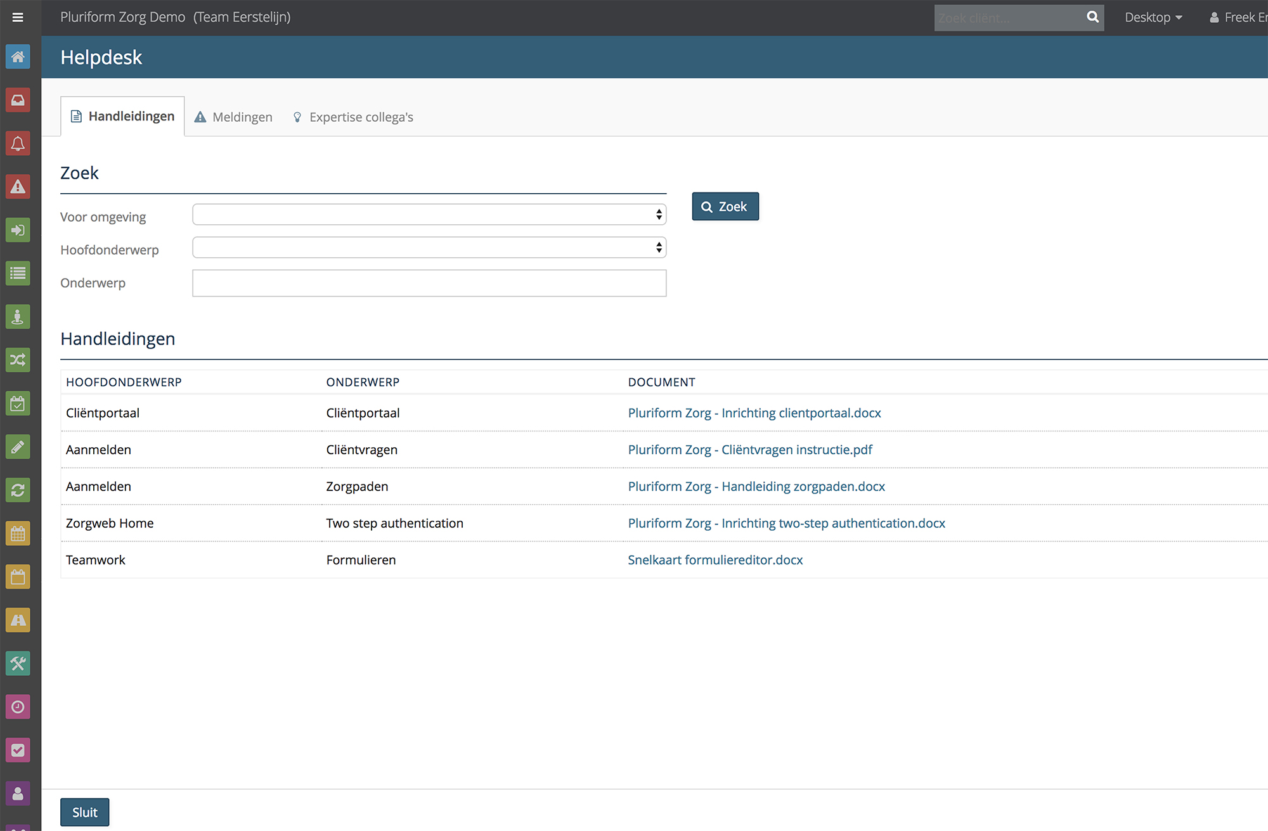Click the green sign-in arrow sidebar icon

(18, 230)
